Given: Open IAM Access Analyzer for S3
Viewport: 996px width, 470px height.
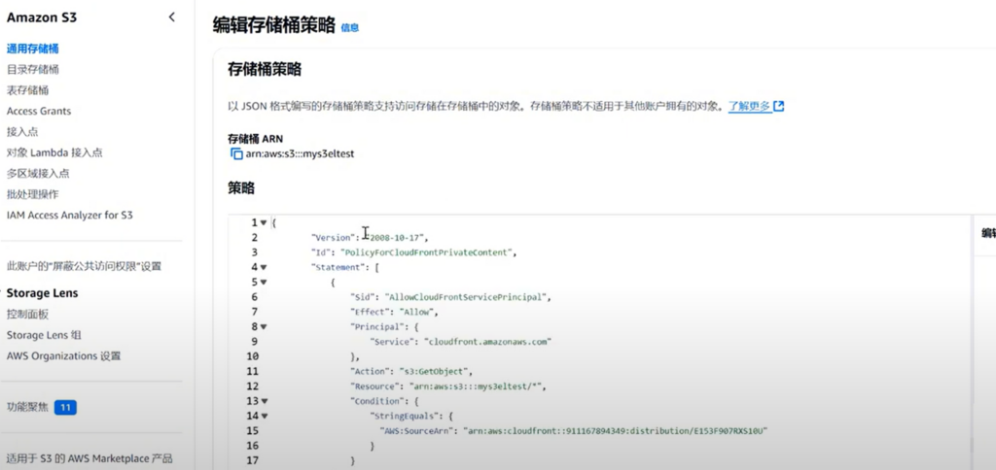Looking at the screenshot, I should [x=69, y=215].
